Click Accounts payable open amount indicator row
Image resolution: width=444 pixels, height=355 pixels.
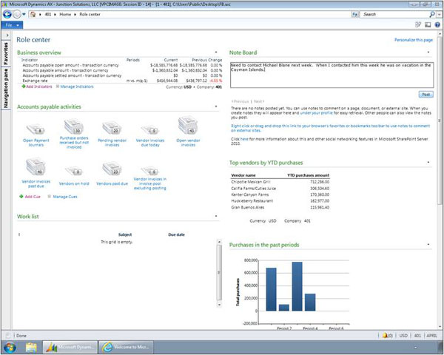click(x=122, y=65)
